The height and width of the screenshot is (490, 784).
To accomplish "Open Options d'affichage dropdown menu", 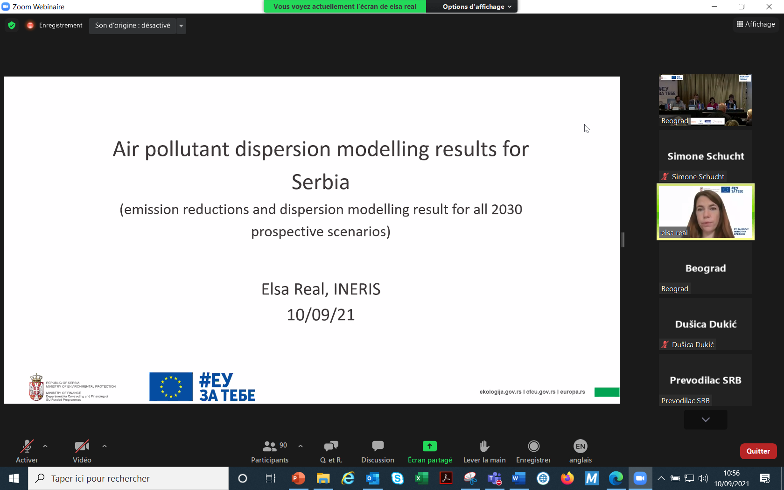I will [476, 7].
